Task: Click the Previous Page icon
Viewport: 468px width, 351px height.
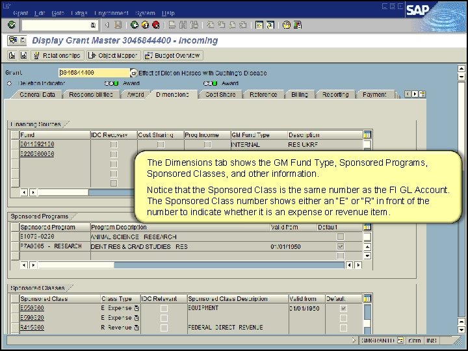Action: 221,25
